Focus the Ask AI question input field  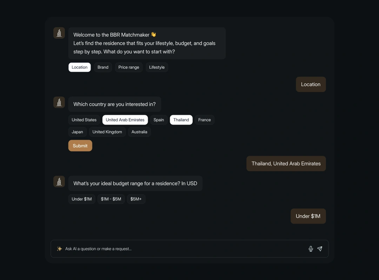182,249
